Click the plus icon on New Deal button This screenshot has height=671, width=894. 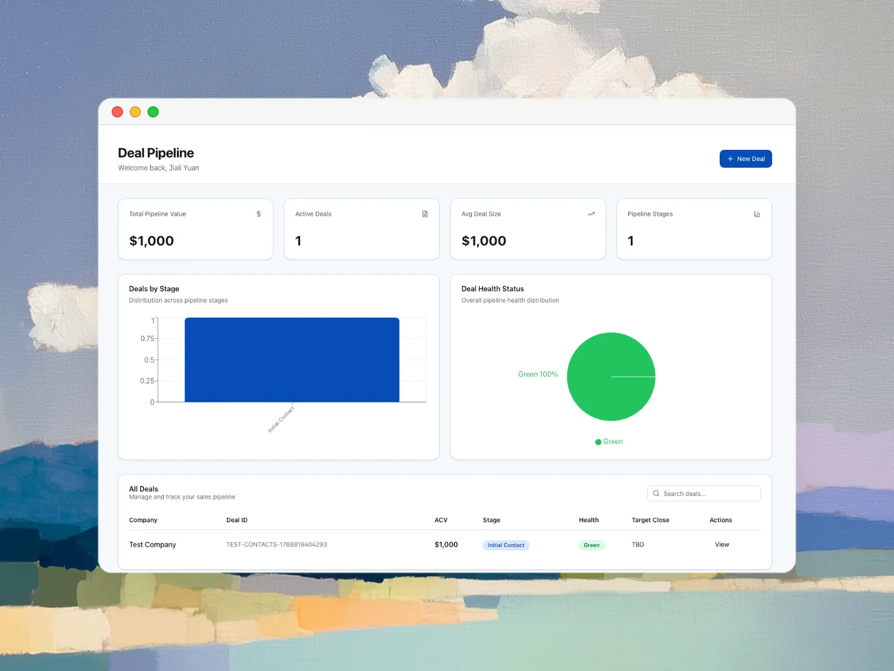[730, 159]
